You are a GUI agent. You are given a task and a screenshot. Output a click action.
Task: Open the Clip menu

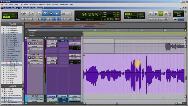click(x=21, y=5)
